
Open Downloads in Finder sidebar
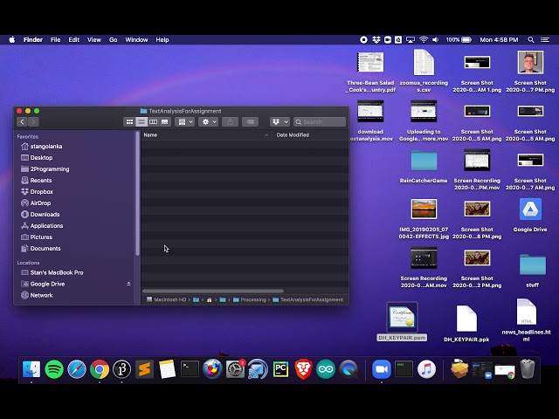point(40,215)
